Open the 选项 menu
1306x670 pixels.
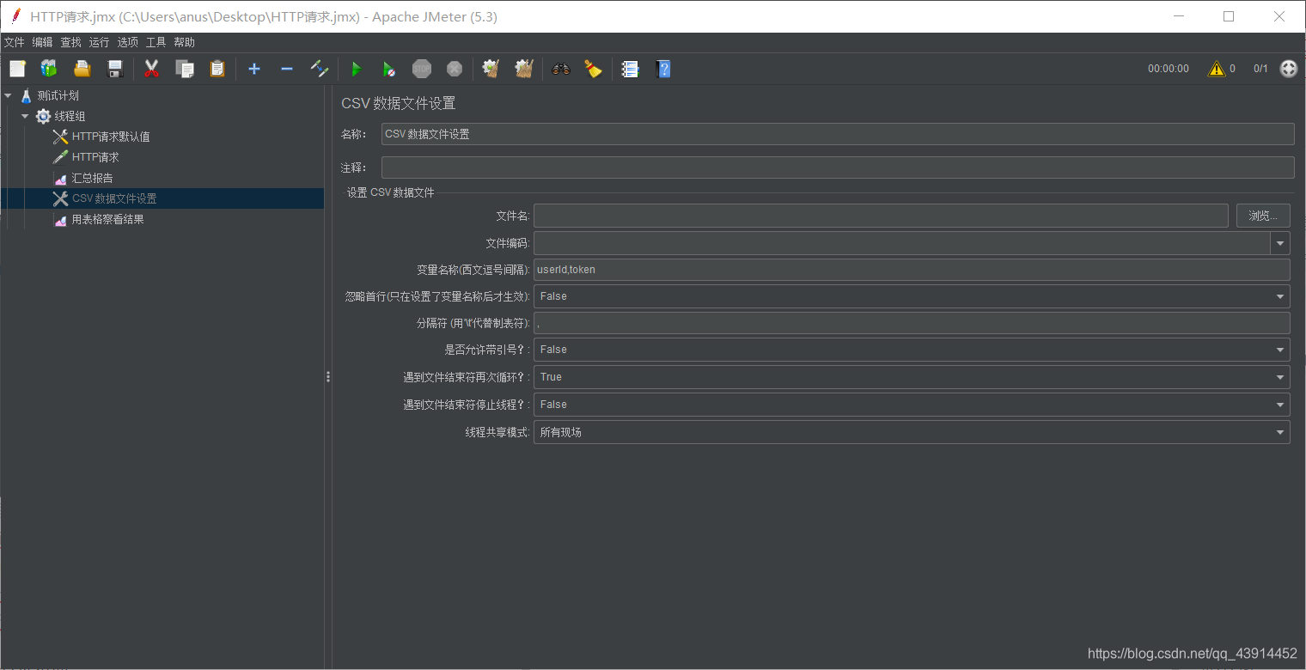point(127,42)
